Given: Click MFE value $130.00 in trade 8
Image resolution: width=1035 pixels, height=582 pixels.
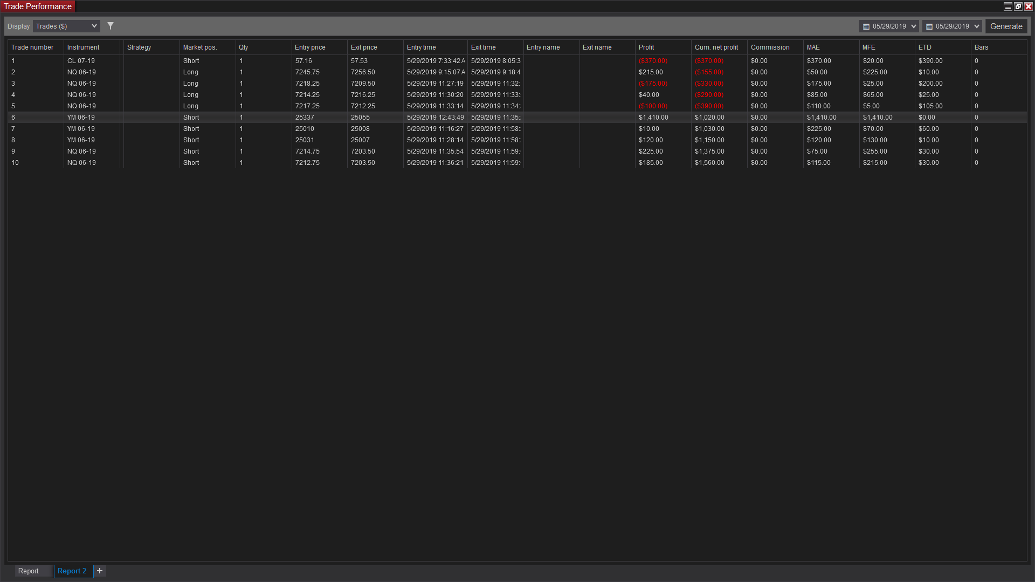Looking at the screenshot, I should click(x=875, y=140).
